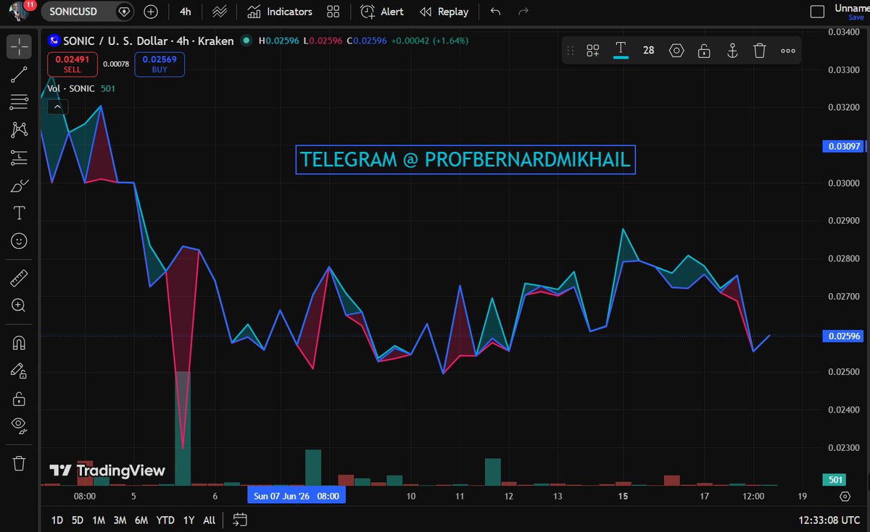Open drawing settings hexagon icon

(676, 50)
